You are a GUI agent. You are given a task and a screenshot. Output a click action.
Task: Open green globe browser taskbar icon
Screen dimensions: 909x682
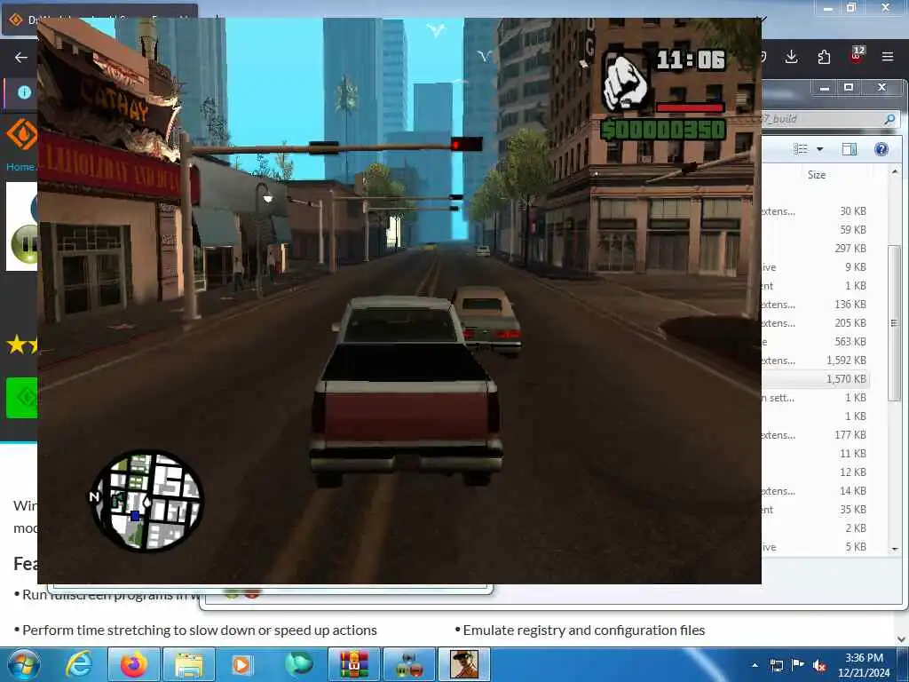click(x=298, y=665)
